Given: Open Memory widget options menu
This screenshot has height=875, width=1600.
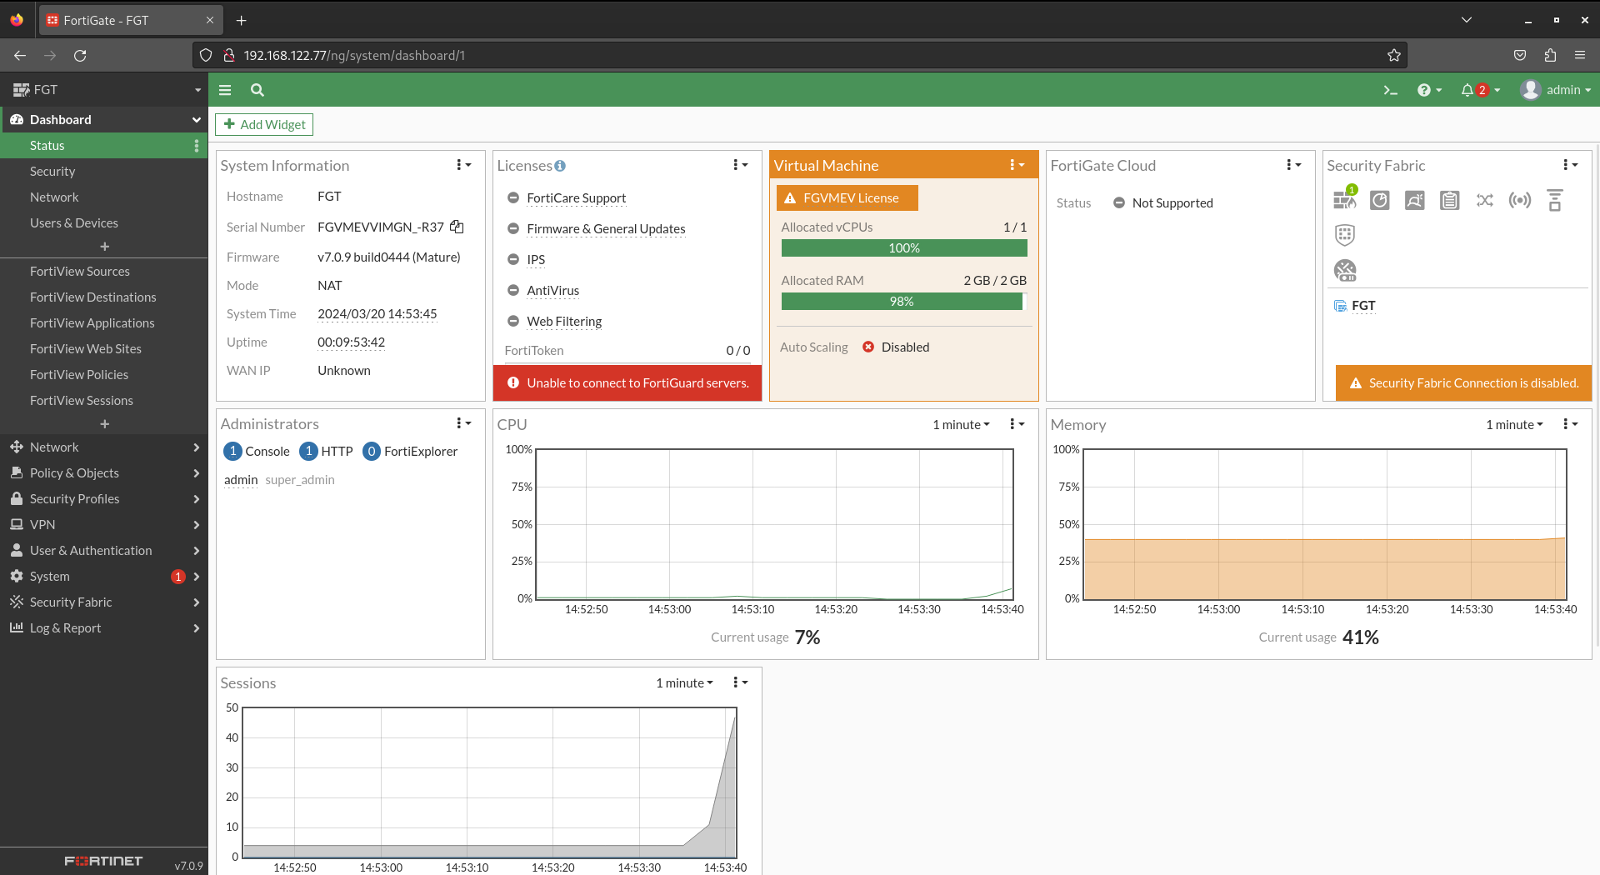Looking at the screenshot, I should point(1570,424).
